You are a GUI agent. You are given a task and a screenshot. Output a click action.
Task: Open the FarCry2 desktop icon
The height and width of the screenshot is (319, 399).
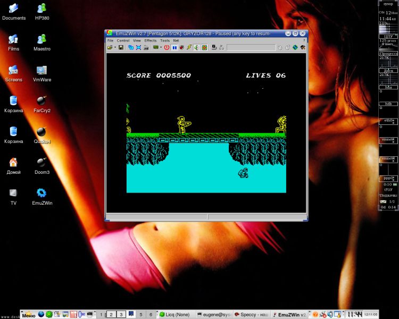tap(41, 104)
